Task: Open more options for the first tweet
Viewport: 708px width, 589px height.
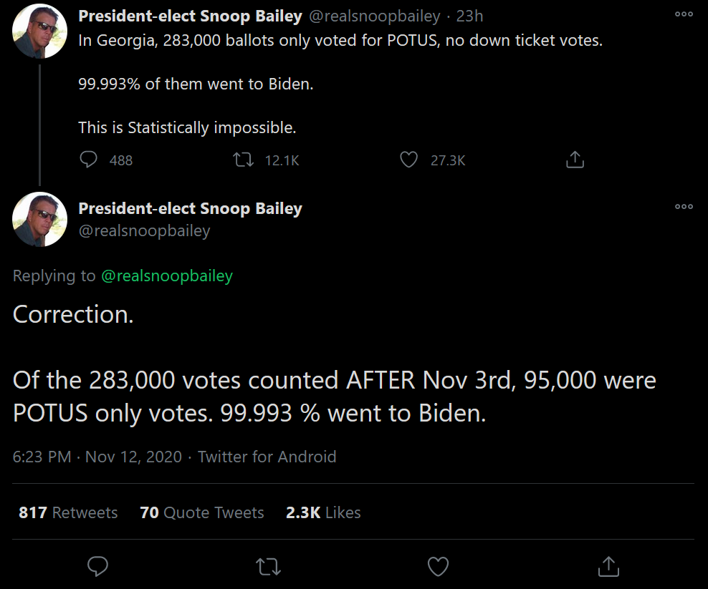Action: click(684, 14)
